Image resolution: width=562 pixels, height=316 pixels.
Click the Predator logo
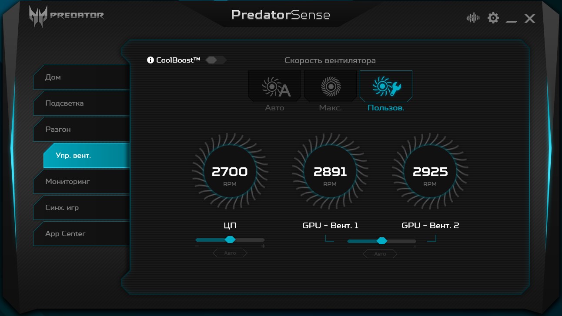pos(66,17)
